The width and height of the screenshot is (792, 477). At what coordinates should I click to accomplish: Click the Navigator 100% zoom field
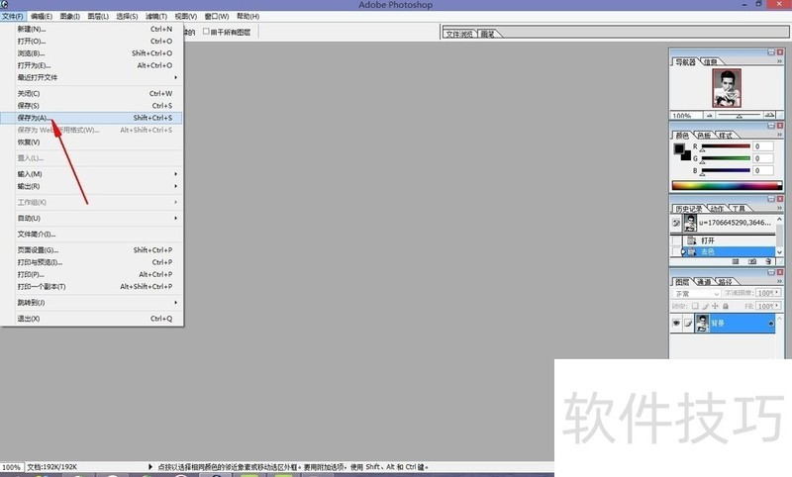[x=685, y=116]
